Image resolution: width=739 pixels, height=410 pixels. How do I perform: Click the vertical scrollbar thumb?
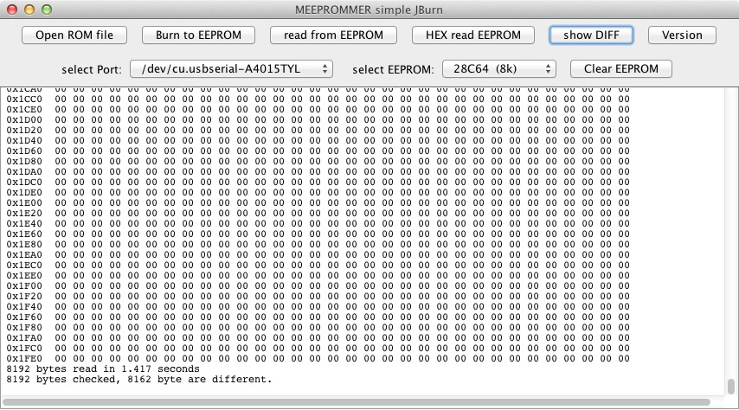tap(732, 386)
